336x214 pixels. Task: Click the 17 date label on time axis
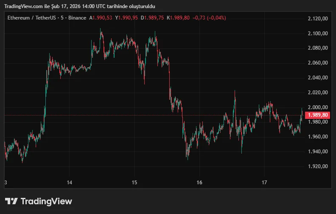264,183
